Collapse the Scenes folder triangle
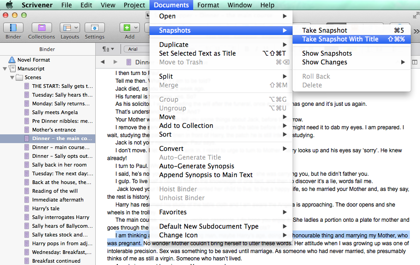420x265 pixels. point(12,77)
